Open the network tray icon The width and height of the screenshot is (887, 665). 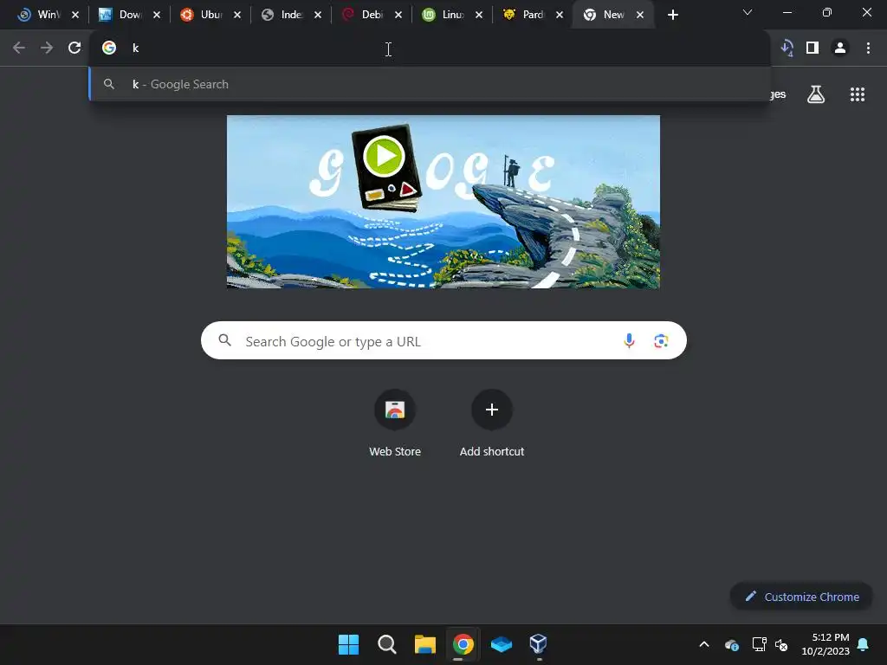[759, 644]
